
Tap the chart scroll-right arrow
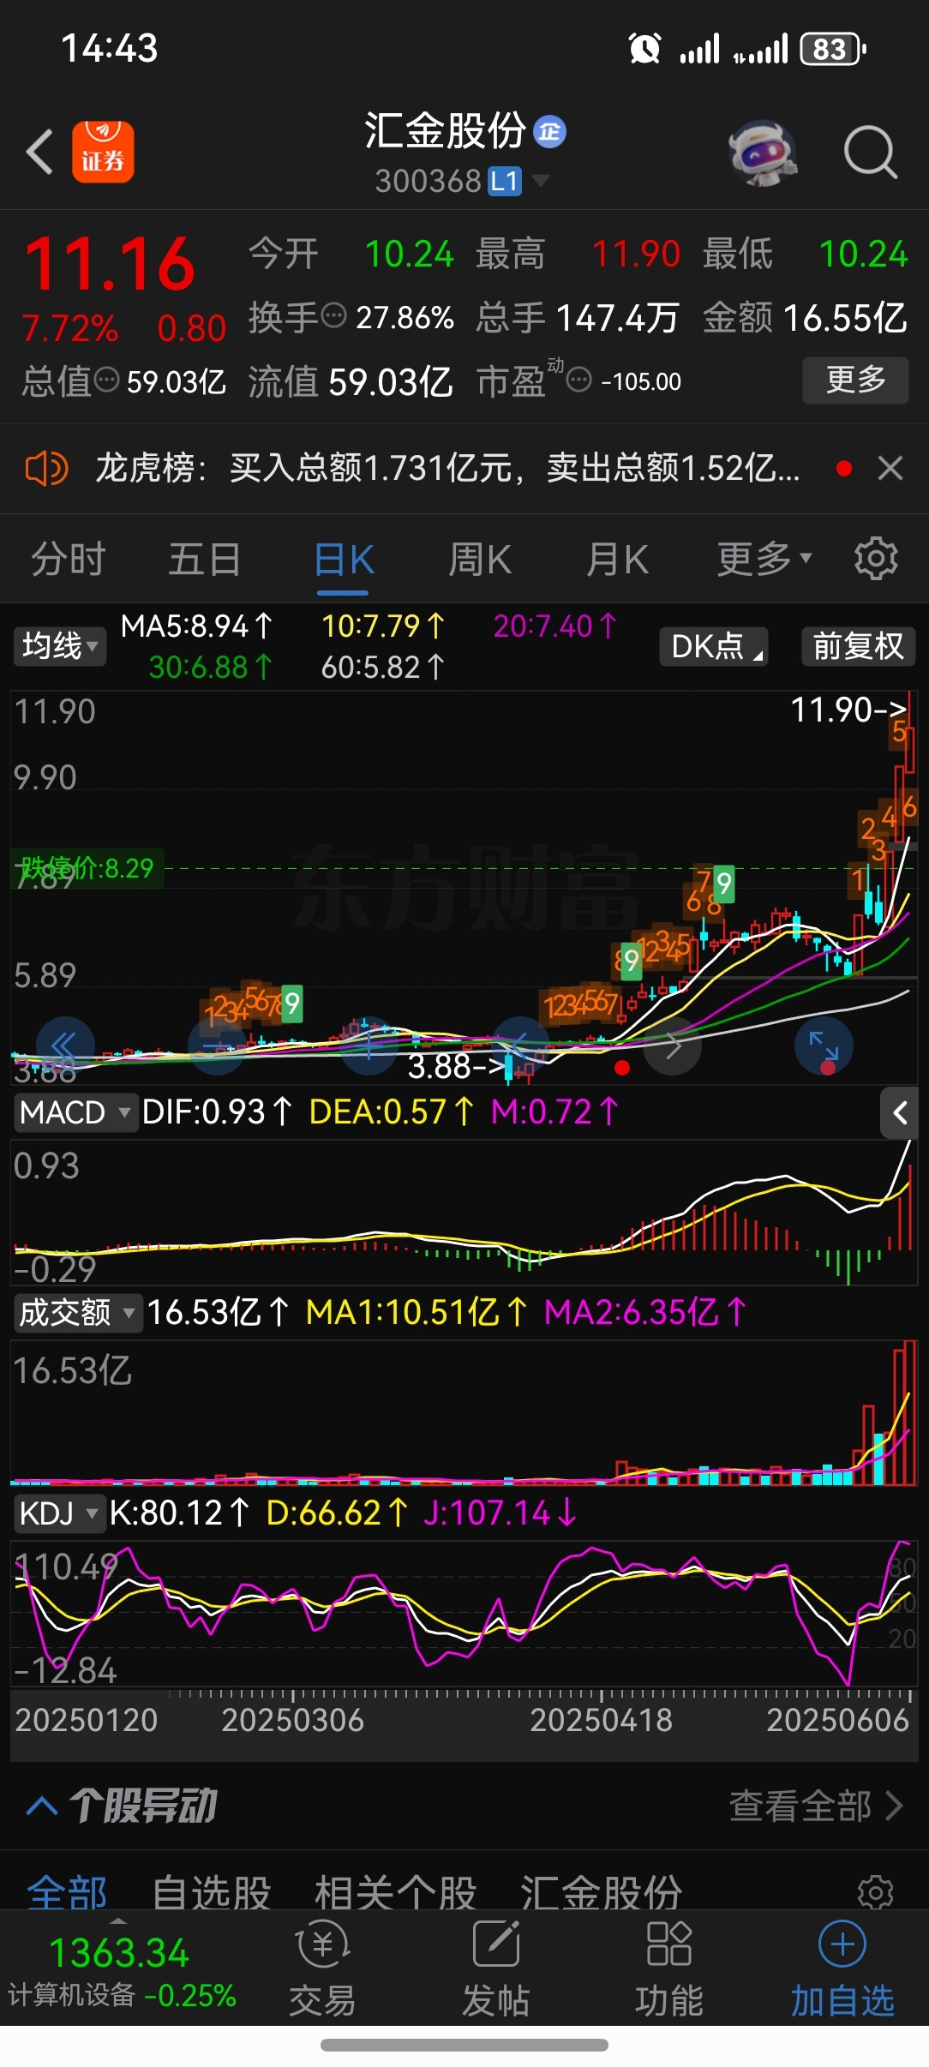[x=674, y=1045]
